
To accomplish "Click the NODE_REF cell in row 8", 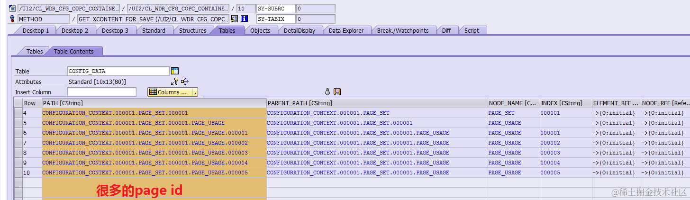I will 665,153.
